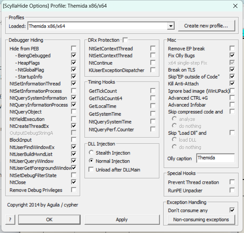Enable the GetSystemTime hook

[x=153, y=114]
